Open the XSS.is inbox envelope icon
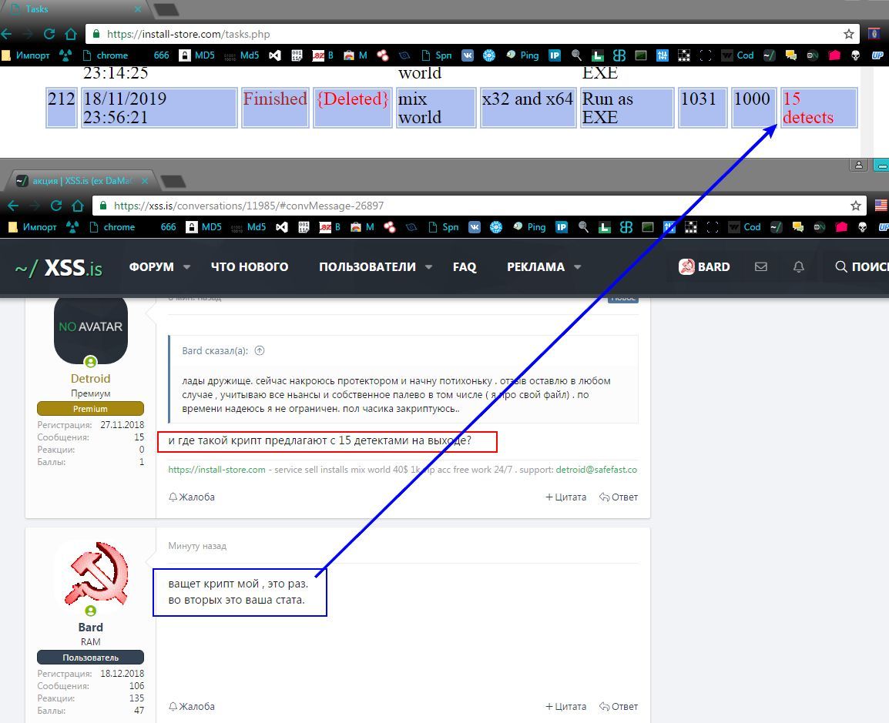The image size is (889, 723). (x=761, y=266)
